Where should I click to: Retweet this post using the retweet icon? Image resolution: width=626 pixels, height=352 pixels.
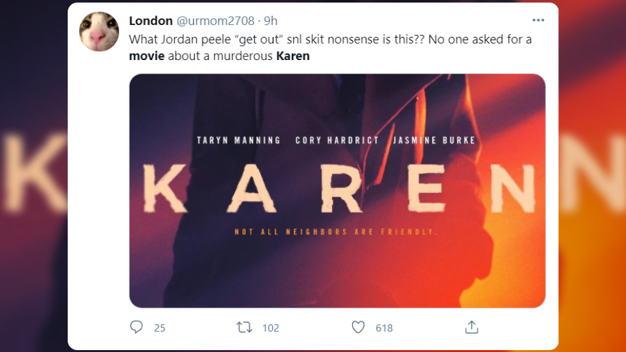(x=244, y=327)
